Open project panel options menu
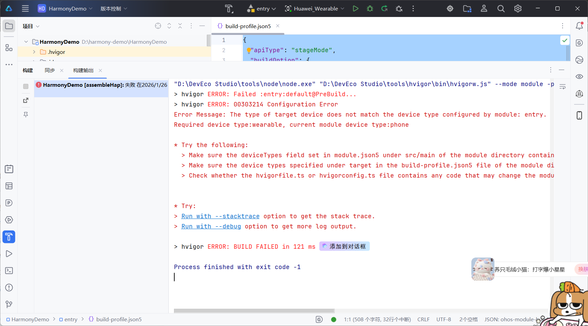588x326 pixels. coord(191,26)
